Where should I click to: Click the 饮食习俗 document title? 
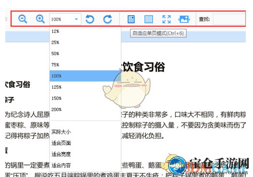coord(144,67)
